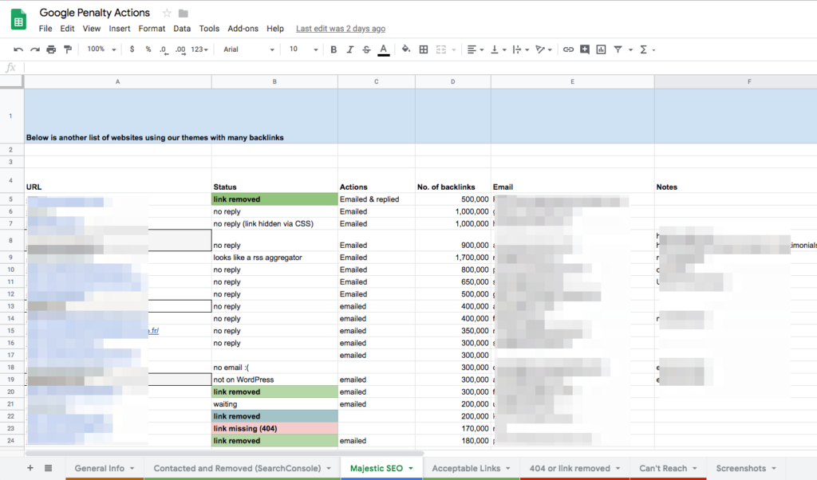Open the Google Sheets home logo

19,20
